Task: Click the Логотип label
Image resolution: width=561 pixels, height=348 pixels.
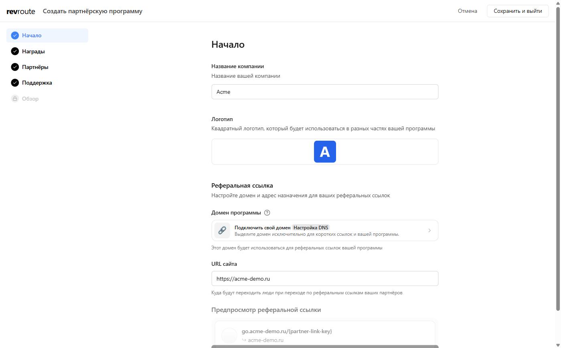Action: click(222, 119)
